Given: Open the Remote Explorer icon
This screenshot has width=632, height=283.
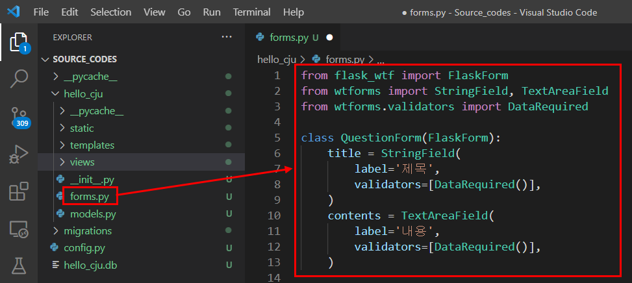Looking at the screenshot, I should (x=19, y=230).
